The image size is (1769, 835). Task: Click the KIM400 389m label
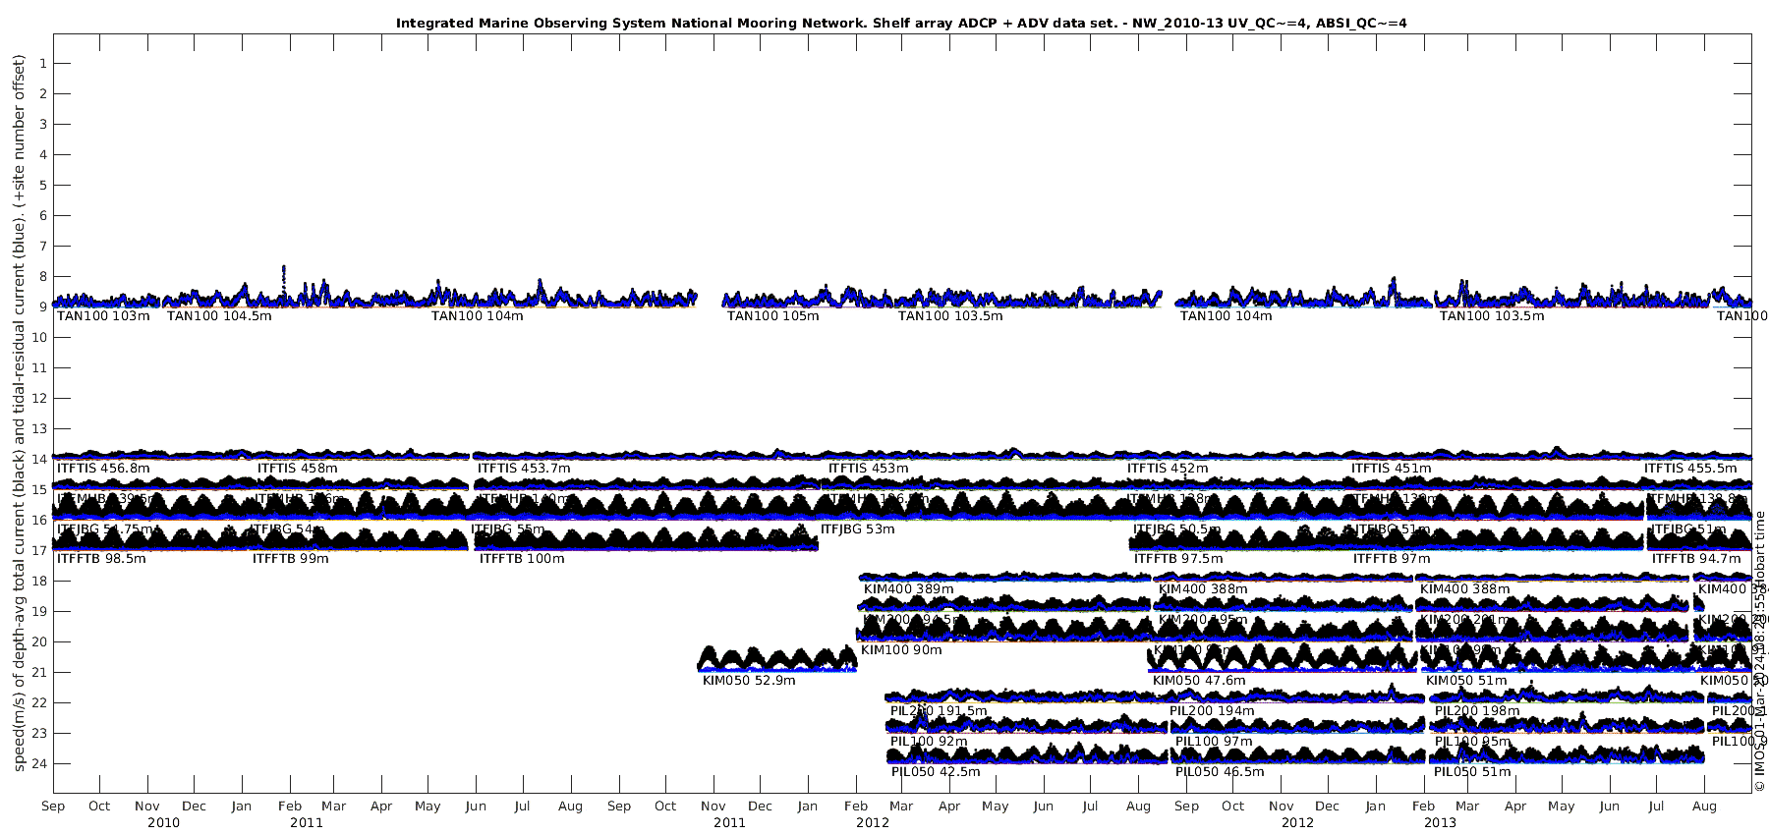click(x=908, y=589)
